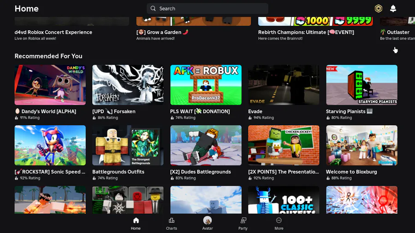Open the white stick figure red thumbnail
The width and height of the screenshot is (415, 233).
362,200
